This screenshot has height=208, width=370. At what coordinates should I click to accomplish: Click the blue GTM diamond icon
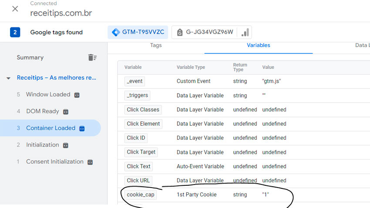click(x=116, y=32)
